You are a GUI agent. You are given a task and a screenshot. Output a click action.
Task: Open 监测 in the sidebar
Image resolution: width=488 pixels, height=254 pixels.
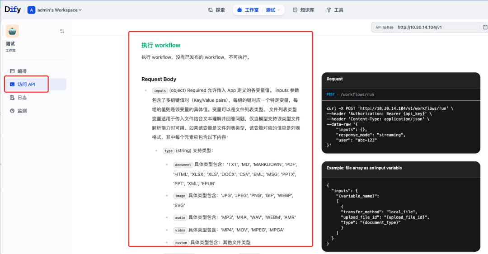35,111
